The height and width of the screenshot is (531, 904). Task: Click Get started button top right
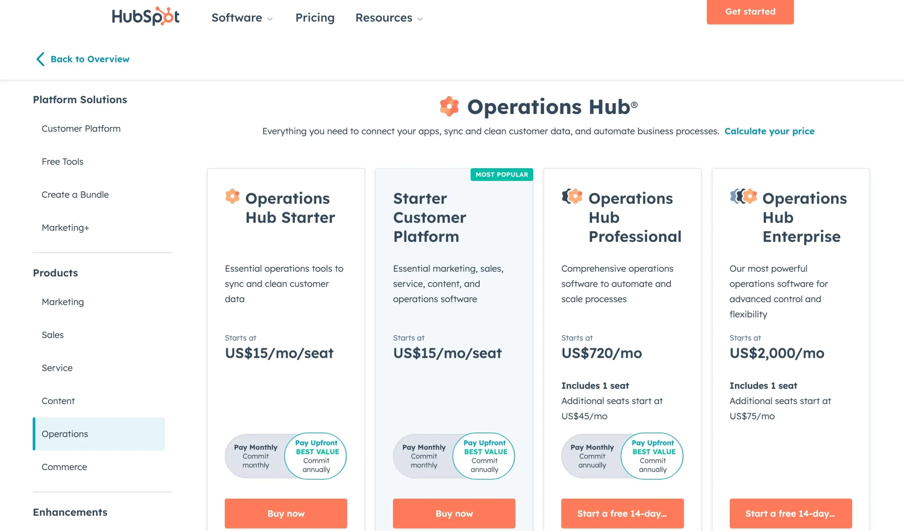click(750, 11)
